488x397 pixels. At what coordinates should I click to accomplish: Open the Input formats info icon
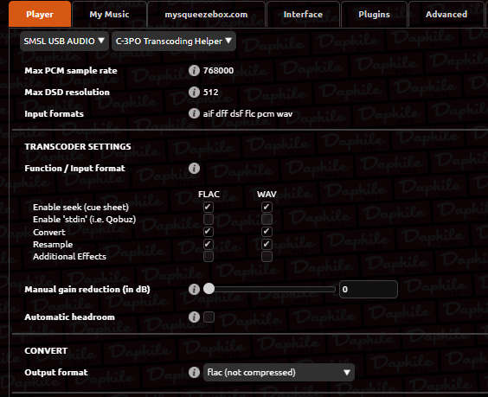coord(194,113)
